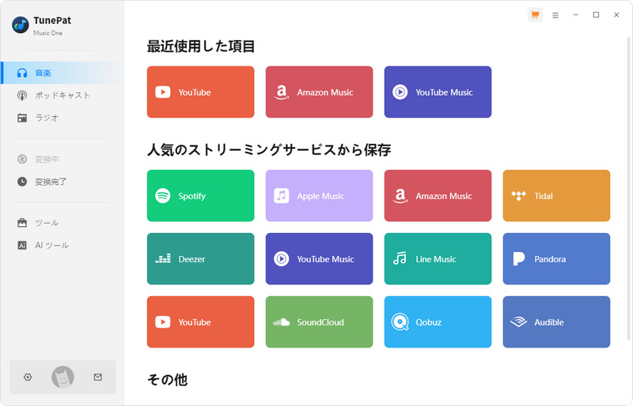Select 音楽 in the sidebar
Image resolution: width=633 pixels, height=406 pixels.
pos(63,73)
